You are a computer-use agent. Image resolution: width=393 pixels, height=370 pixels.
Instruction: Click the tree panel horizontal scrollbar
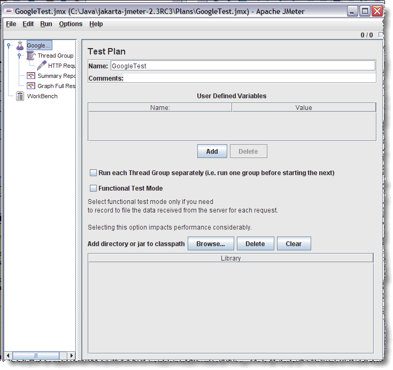coord(36,356)
